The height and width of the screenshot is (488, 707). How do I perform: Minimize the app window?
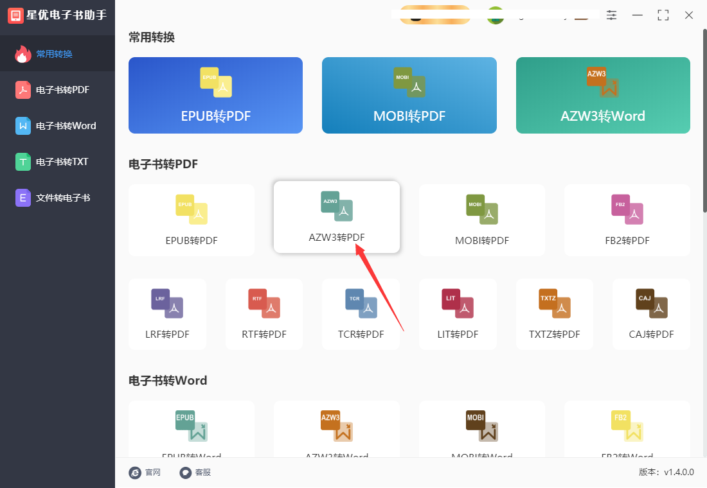point(637,15)
